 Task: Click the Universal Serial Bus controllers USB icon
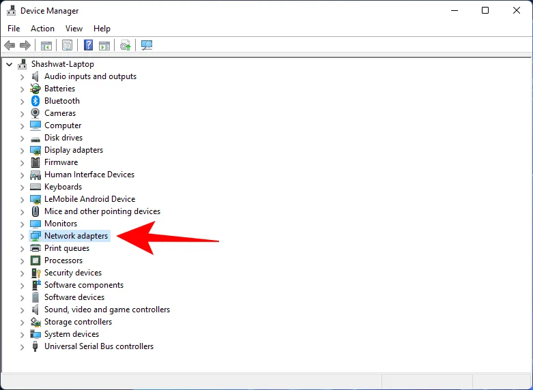[35, 346]
